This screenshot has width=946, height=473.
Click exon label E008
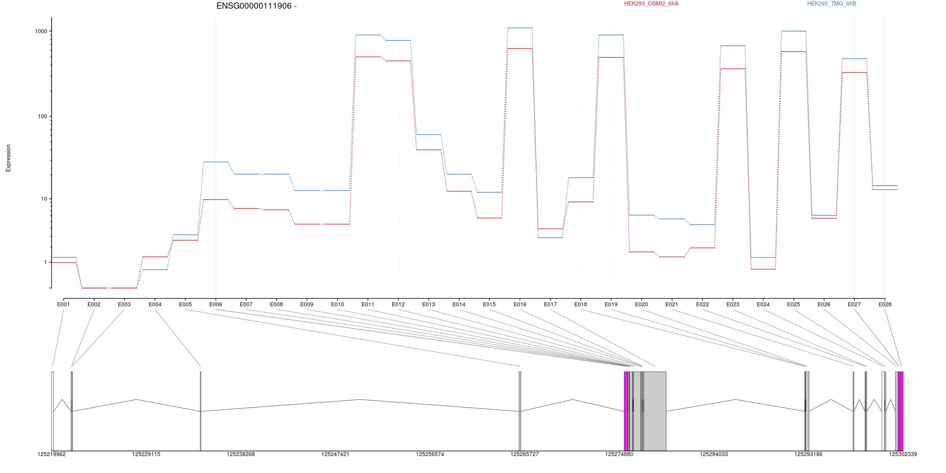pos(276,304)
